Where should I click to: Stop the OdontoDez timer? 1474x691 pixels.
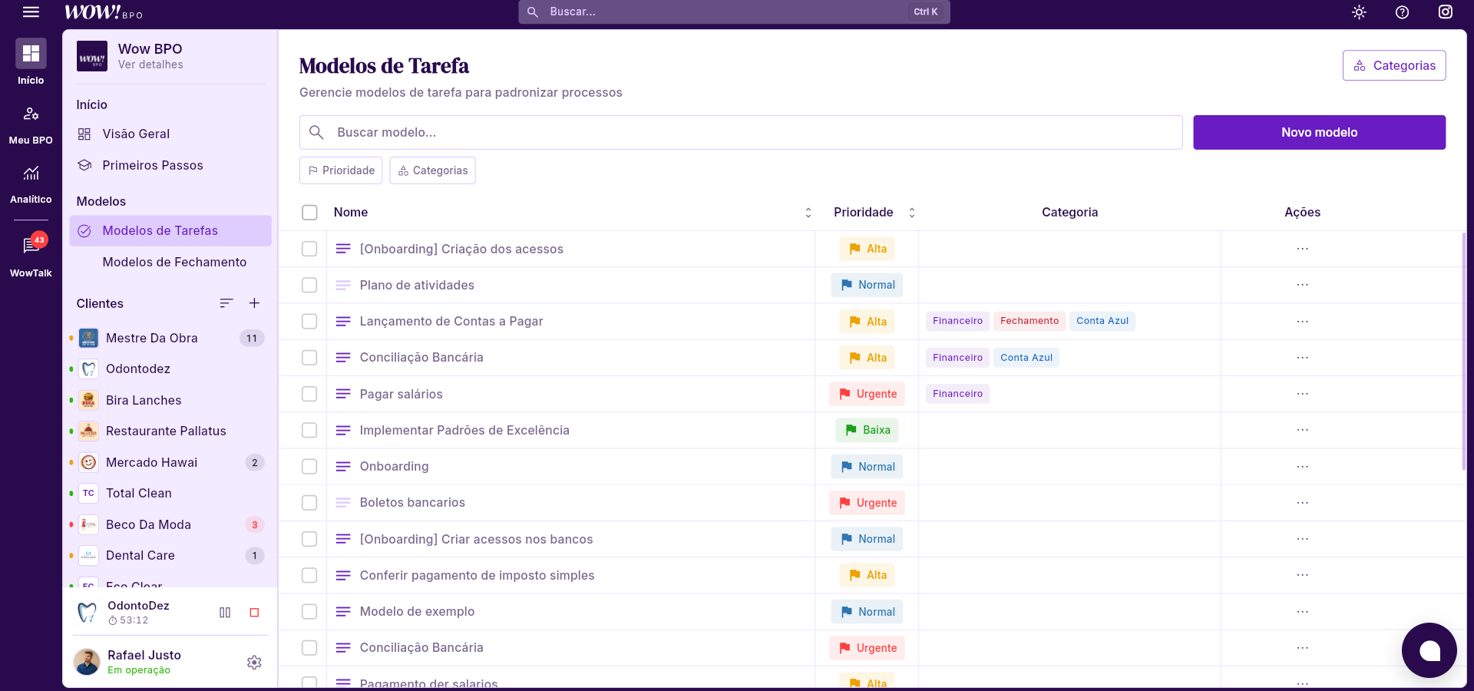pyautogui.click(x=254, y=613)
